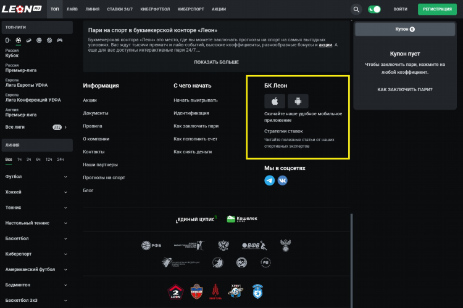Click the РБ circular partner logo
This screenshot has width=463, height=308.
(x=265, y=262)
